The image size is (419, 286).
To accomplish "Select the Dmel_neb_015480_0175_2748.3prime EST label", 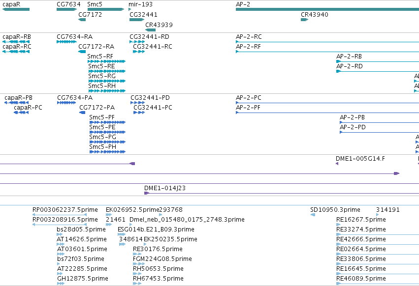I will coord(187,220).
